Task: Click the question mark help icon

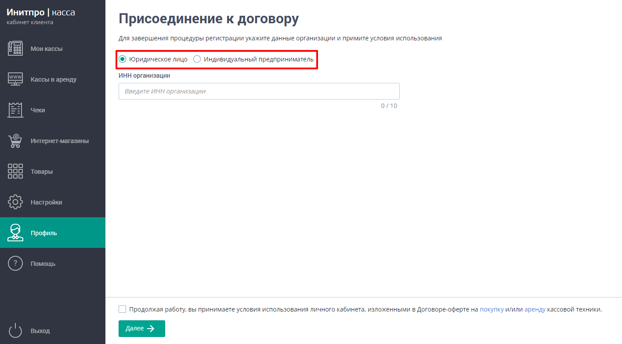Action: [x=15, y=263]
